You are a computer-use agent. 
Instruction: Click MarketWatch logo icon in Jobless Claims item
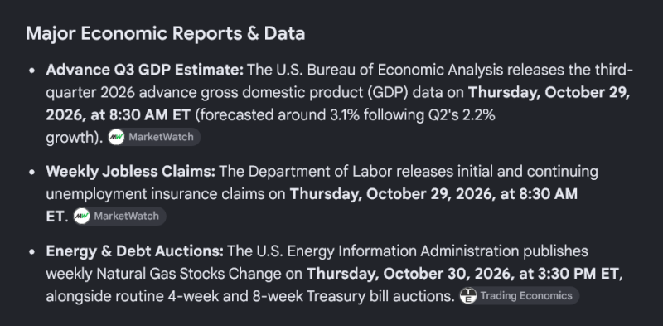pyautogui.click(x=81, y=217)
